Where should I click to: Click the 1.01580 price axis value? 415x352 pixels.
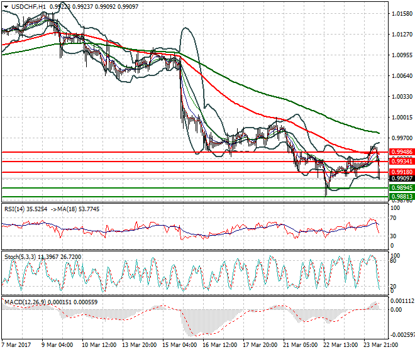coord(402,13)
